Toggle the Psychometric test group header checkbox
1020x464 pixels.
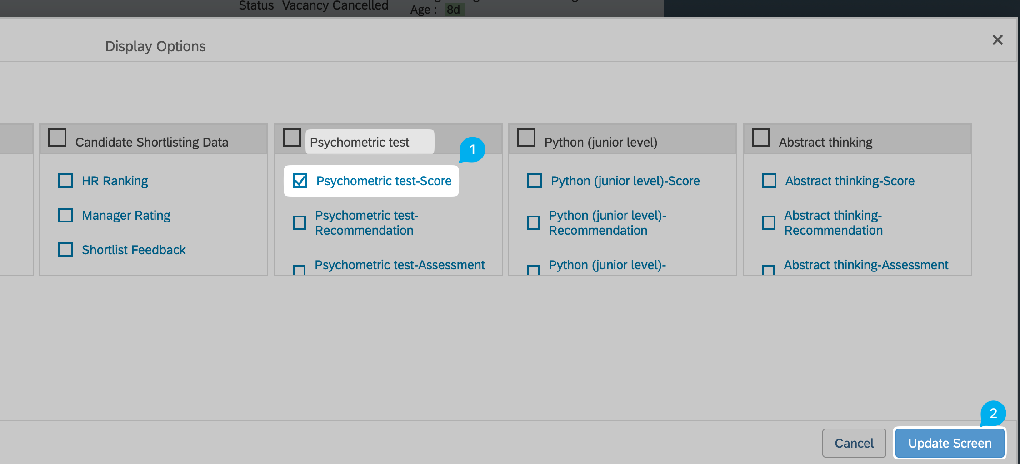click(292, 138)
